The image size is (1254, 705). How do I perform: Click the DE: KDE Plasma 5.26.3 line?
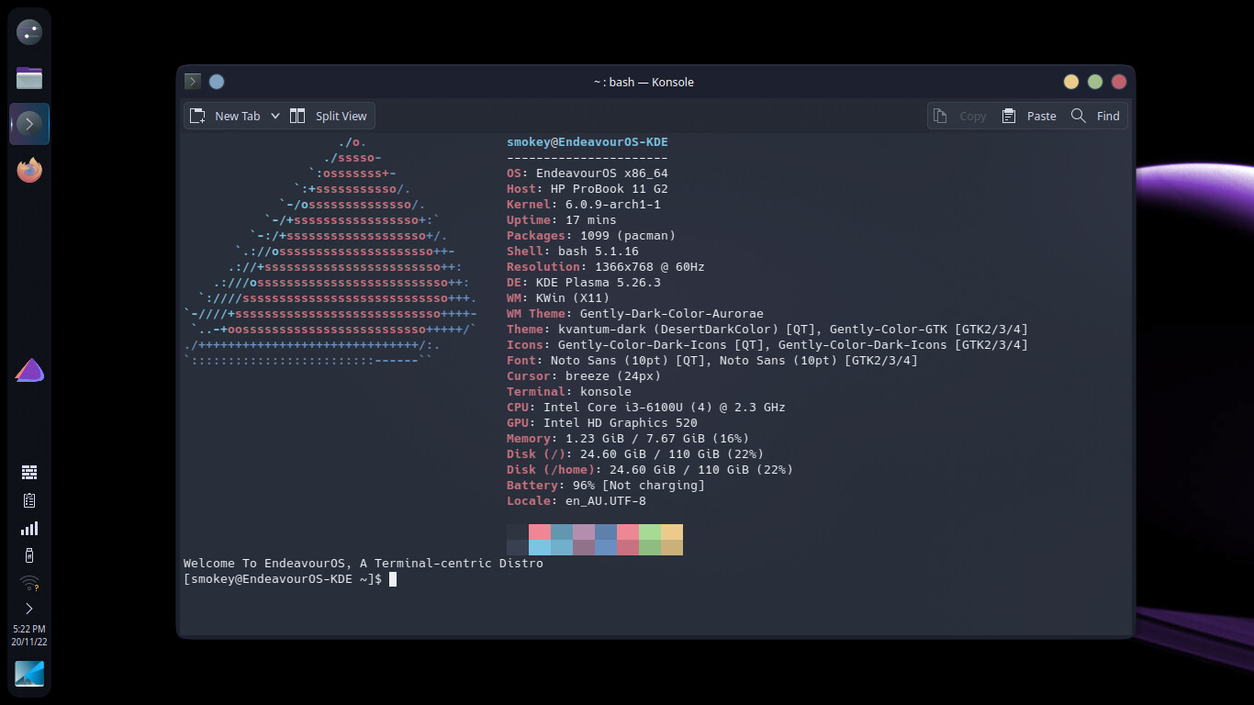pyautogui.click(x=584, y=283)
